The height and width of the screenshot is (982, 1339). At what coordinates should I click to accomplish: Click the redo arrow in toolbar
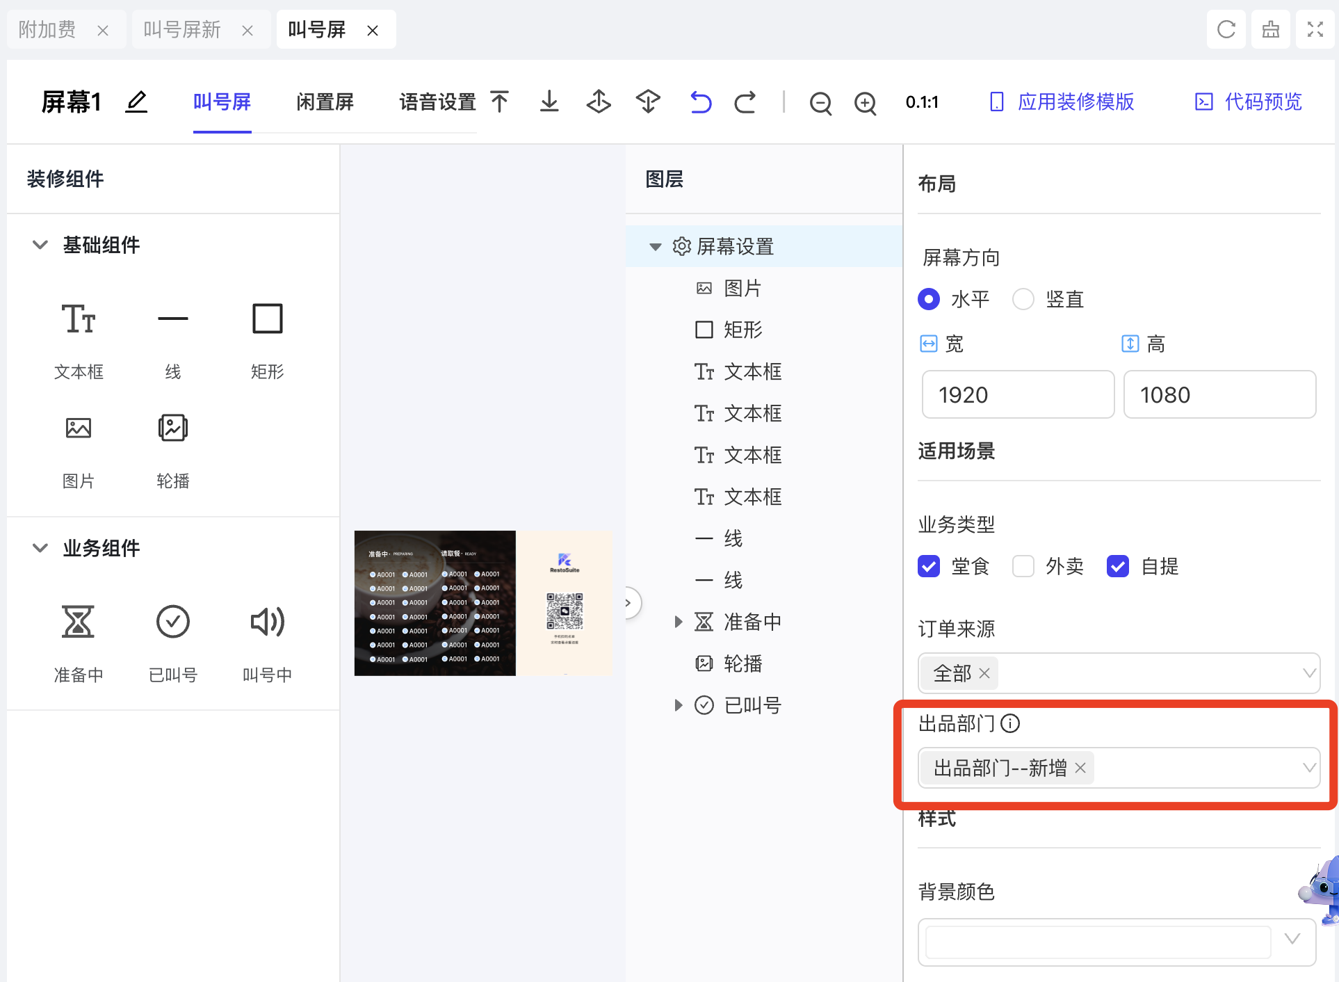click(745, 102)
